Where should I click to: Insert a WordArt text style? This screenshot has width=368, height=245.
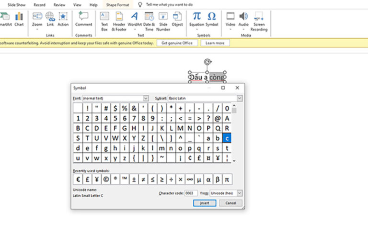tap(135, 21)
